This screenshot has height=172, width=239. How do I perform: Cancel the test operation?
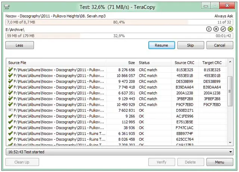(220, 45)
